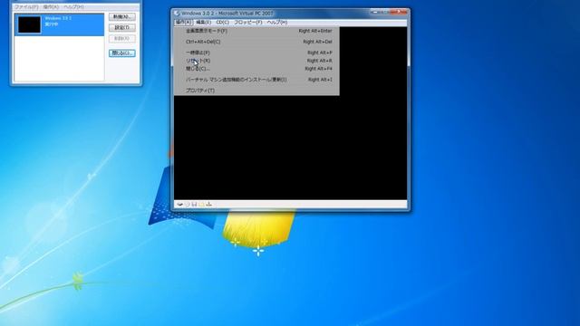Choose リセット(R) menu entry
Image resolution: width=580 pixels, height=326 pixels.
click(256, 61)
